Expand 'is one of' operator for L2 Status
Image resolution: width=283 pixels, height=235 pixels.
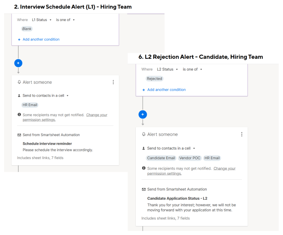point(192,70)
